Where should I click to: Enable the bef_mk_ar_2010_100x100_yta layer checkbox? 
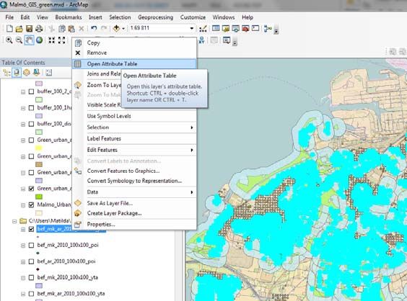(x=31, y=294)
